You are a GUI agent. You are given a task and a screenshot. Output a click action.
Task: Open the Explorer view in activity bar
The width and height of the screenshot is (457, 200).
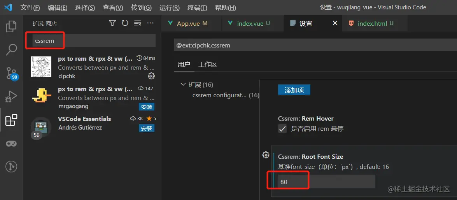(x=11, y=26)
